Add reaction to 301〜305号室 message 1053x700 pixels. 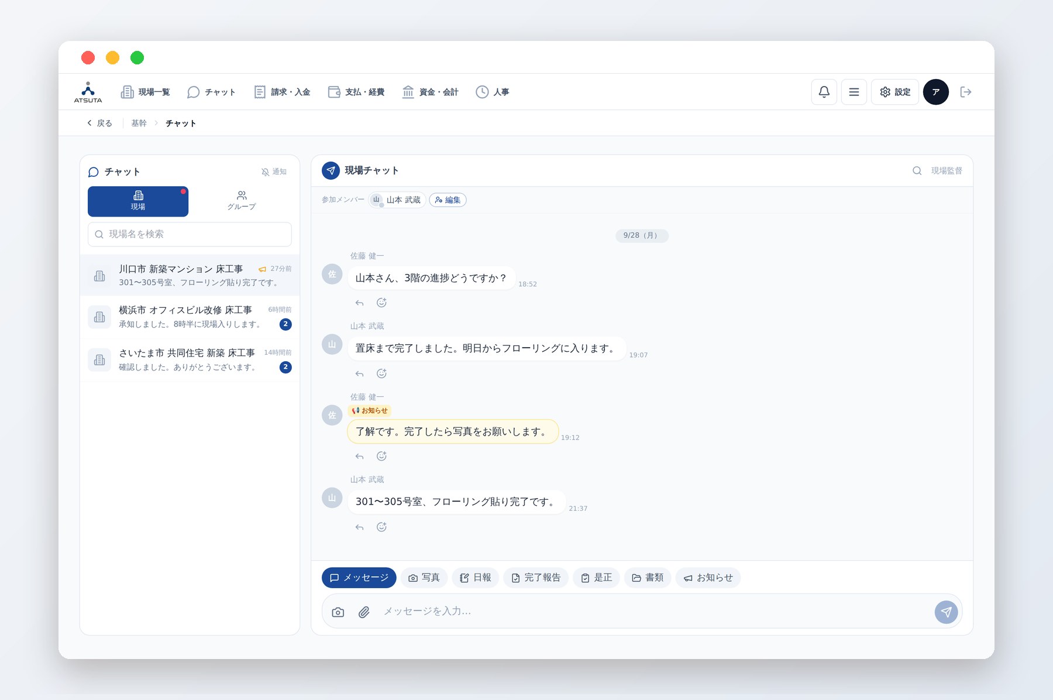pos(381,527)
